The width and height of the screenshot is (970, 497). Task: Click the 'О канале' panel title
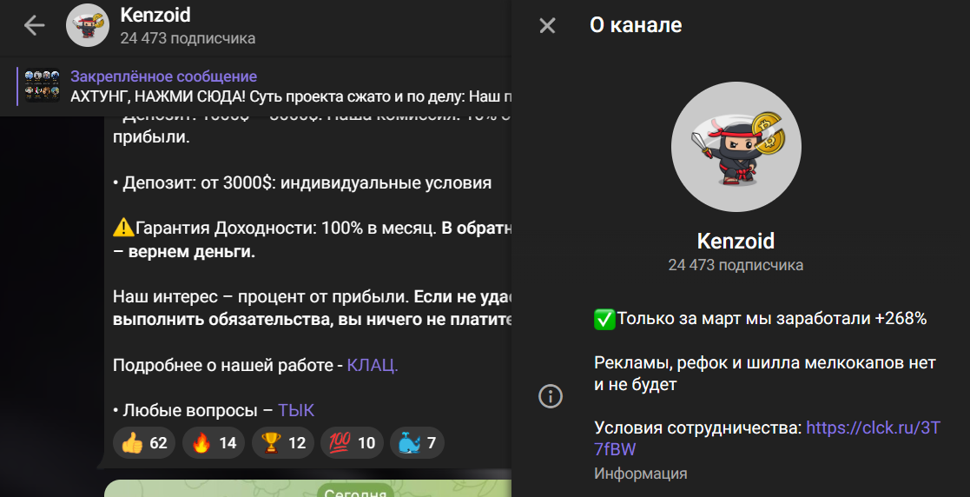point(636,25)
